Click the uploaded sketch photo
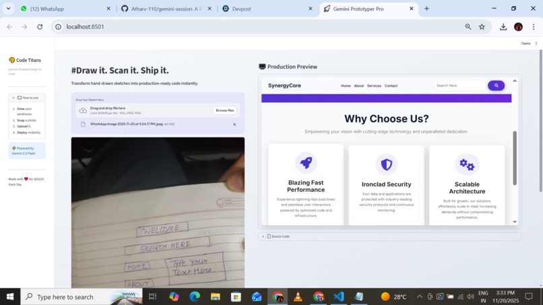This screenshot has height=305, width=543. point(158,212)
